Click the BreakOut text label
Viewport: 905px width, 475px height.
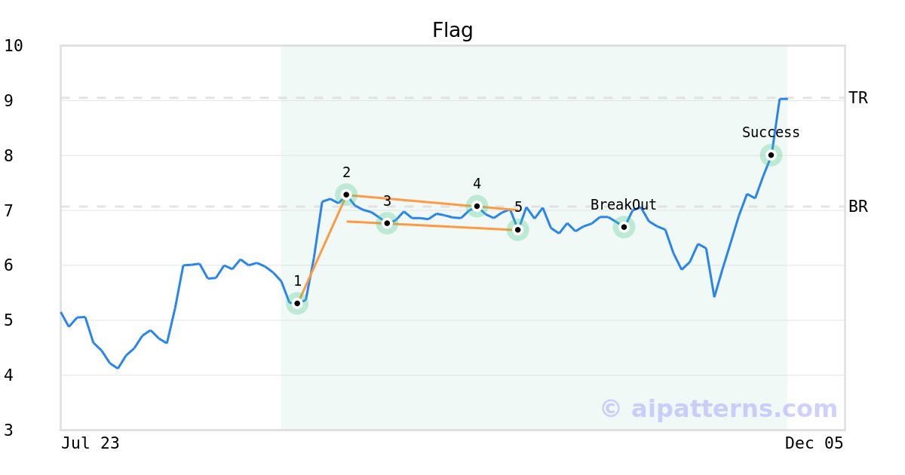click(624, 205)
